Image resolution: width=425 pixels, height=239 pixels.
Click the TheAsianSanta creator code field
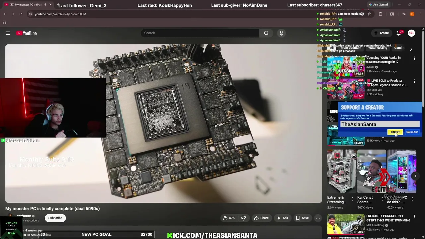tap(380, 124)
